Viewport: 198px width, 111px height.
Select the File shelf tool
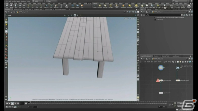82,6
